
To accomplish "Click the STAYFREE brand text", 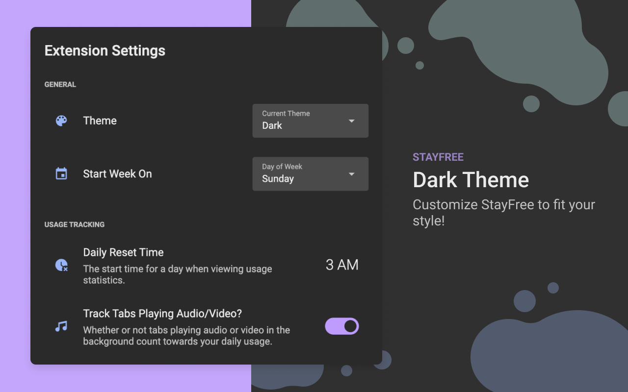I will [438, 157].
